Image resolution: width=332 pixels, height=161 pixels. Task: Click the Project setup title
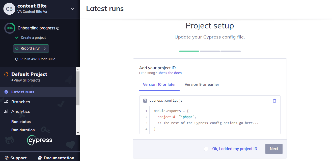210,26
